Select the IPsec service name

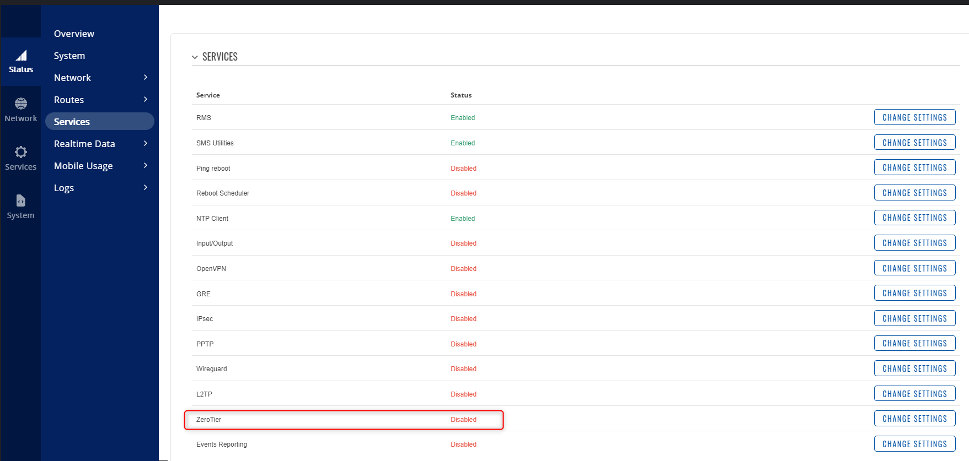tap(205, 319)
